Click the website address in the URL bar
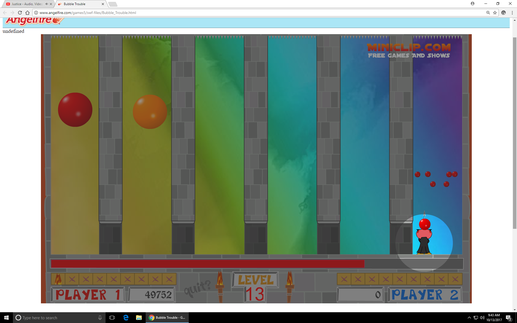This screenshot has width=517, height=323. click(x=88, y=13)
